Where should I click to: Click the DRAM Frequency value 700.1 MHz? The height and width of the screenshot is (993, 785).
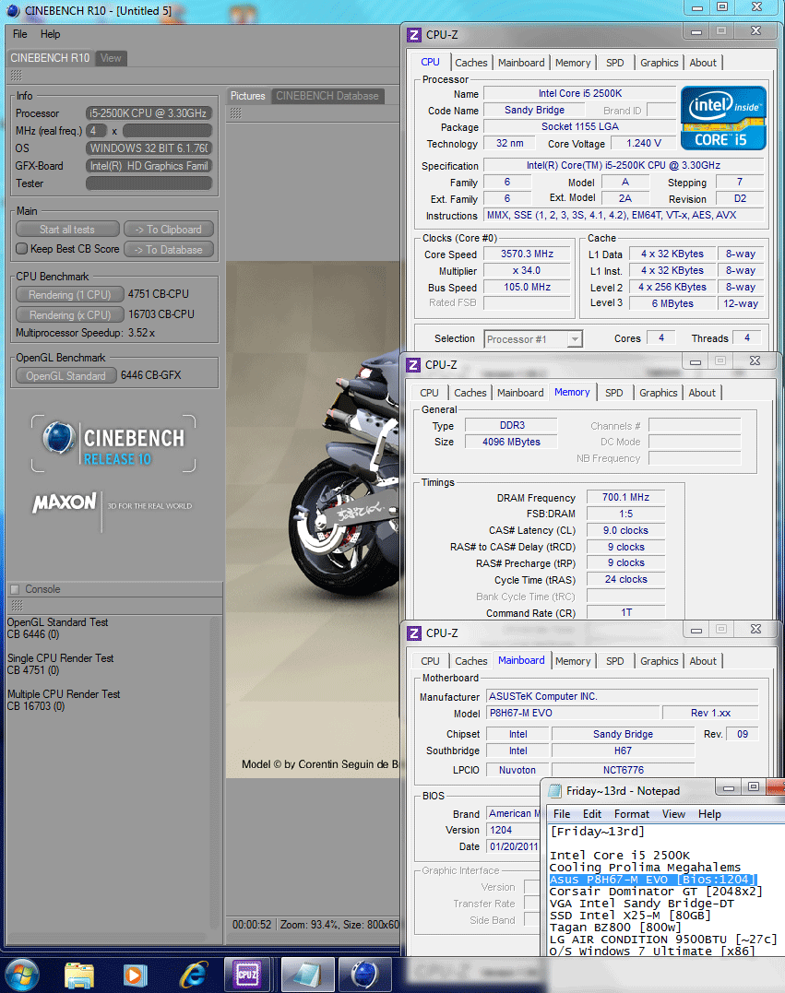point(625,498)
